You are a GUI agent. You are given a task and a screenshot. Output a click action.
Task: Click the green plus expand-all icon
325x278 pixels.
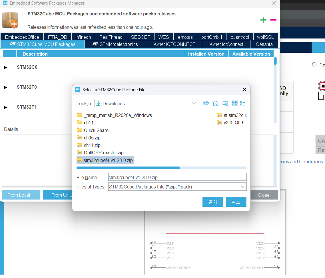pos(263,20)
